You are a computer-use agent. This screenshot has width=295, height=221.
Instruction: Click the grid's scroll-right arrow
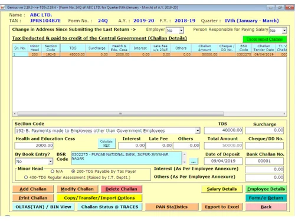tap(284, 114)
